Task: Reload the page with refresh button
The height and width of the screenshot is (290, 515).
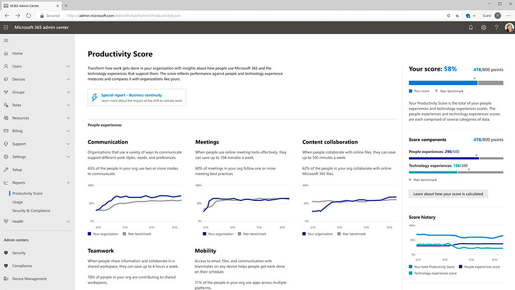Action: (x=29, y=16)
